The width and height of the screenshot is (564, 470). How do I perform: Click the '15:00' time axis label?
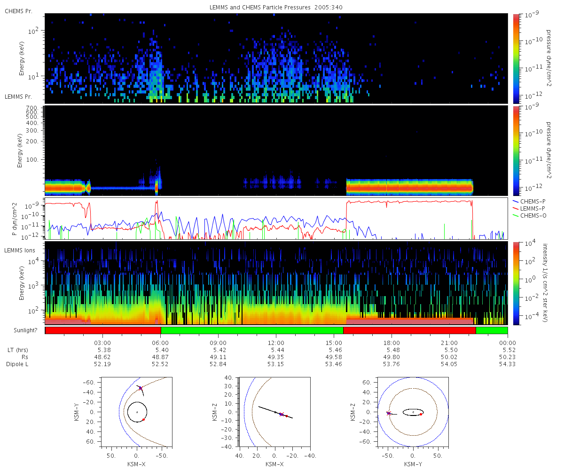tap(334, 343)
